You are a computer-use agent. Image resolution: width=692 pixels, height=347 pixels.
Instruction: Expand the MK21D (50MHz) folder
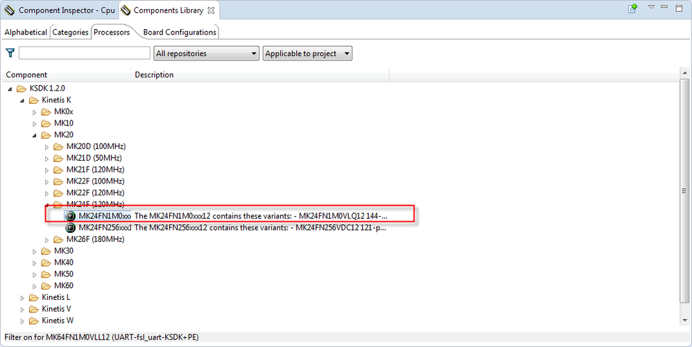46,159
